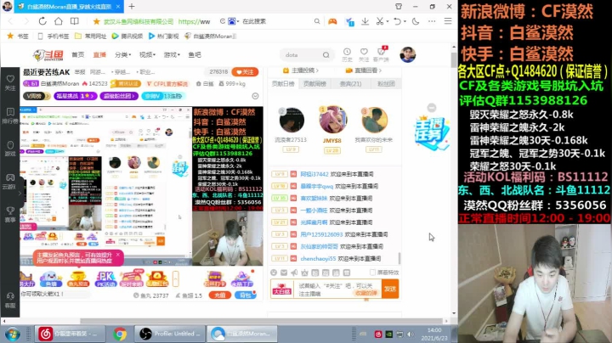Open the dropdown arrow beside the scissors tool
This screenshot has height=343, width=612.
point(387,21)
